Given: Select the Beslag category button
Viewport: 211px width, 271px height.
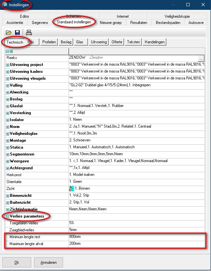Looking at the screenshot, I should click(66, 42).
